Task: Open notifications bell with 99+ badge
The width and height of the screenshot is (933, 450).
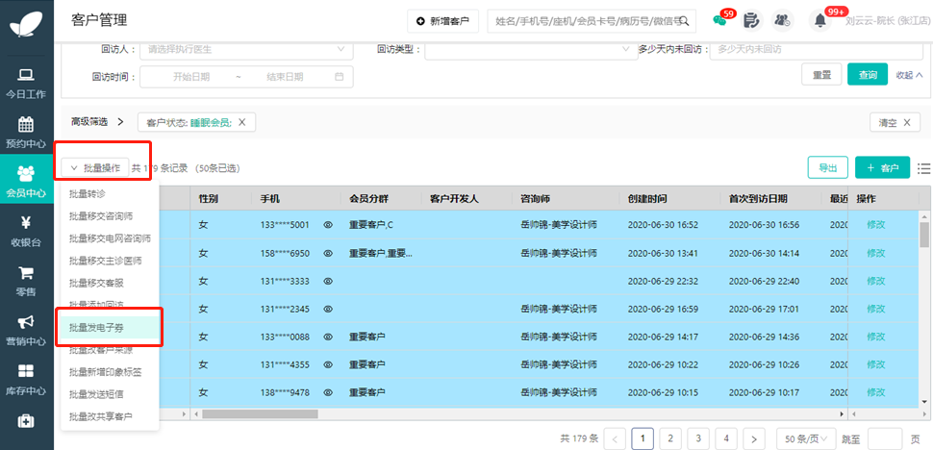Action: click(x=820, y=21)
